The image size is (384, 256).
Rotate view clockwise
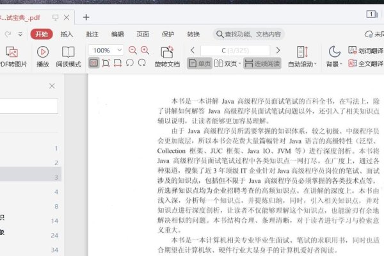pyautogui.click(x=142, y=63)
